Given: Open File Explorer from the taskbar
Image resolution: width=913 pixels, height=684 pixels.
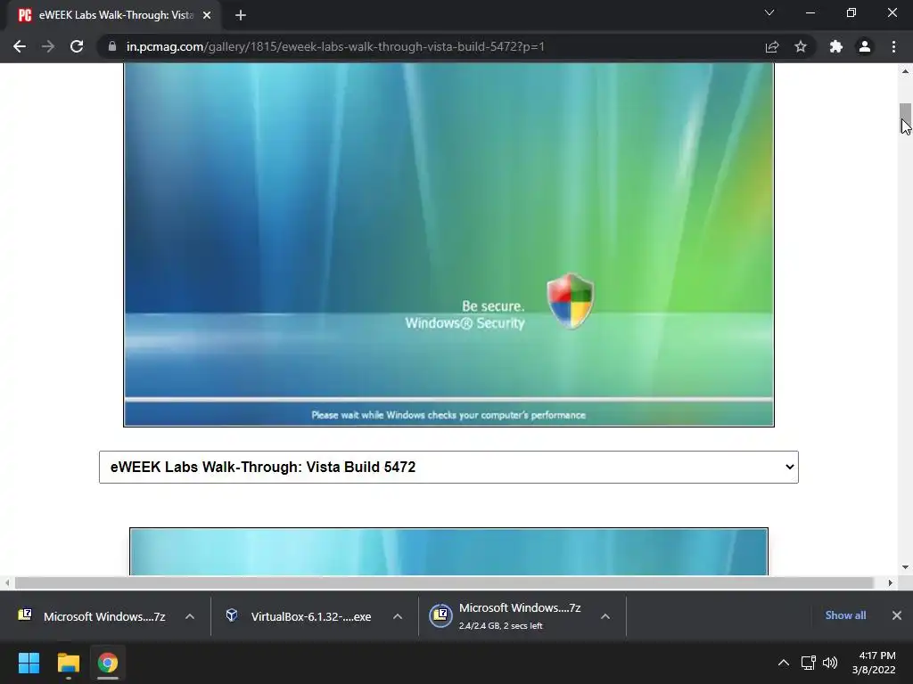Looking at the screenshot, I should point(68,663).
